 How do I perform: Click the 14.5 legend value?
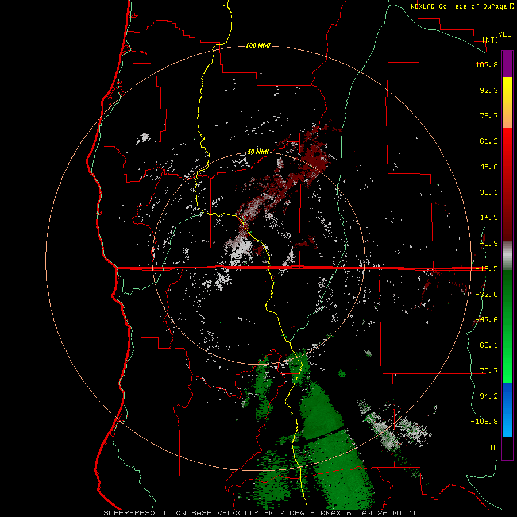[489, 218]
